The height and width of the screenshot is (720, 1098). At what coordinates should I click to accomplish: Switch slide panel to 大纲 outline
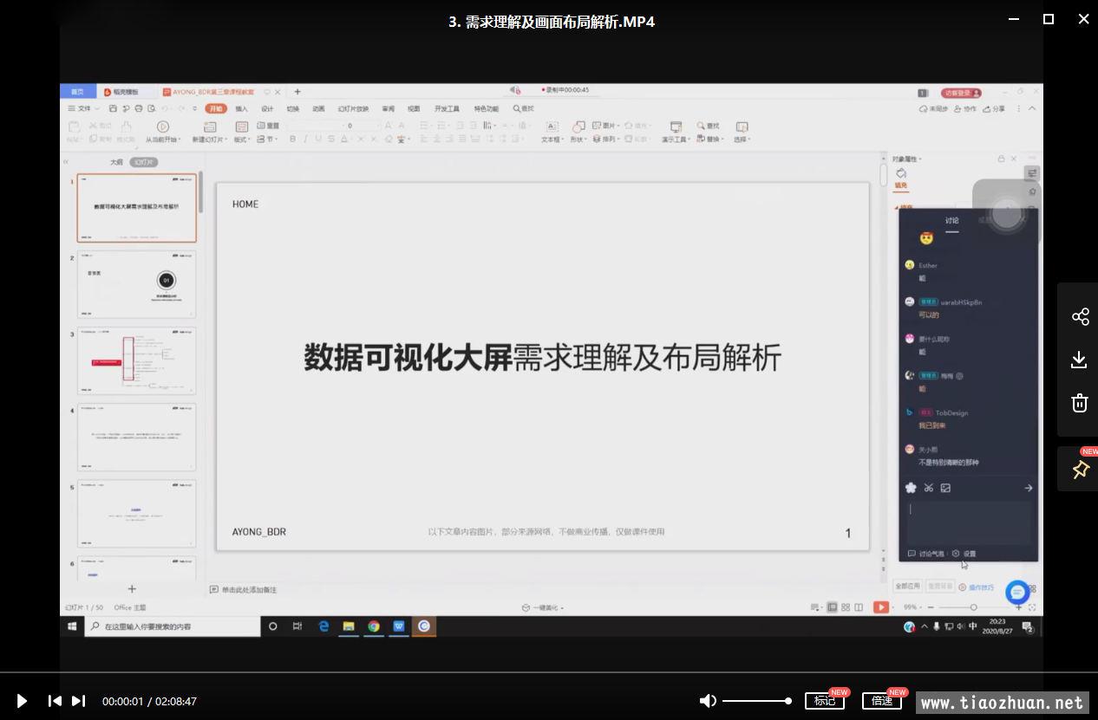116,162
